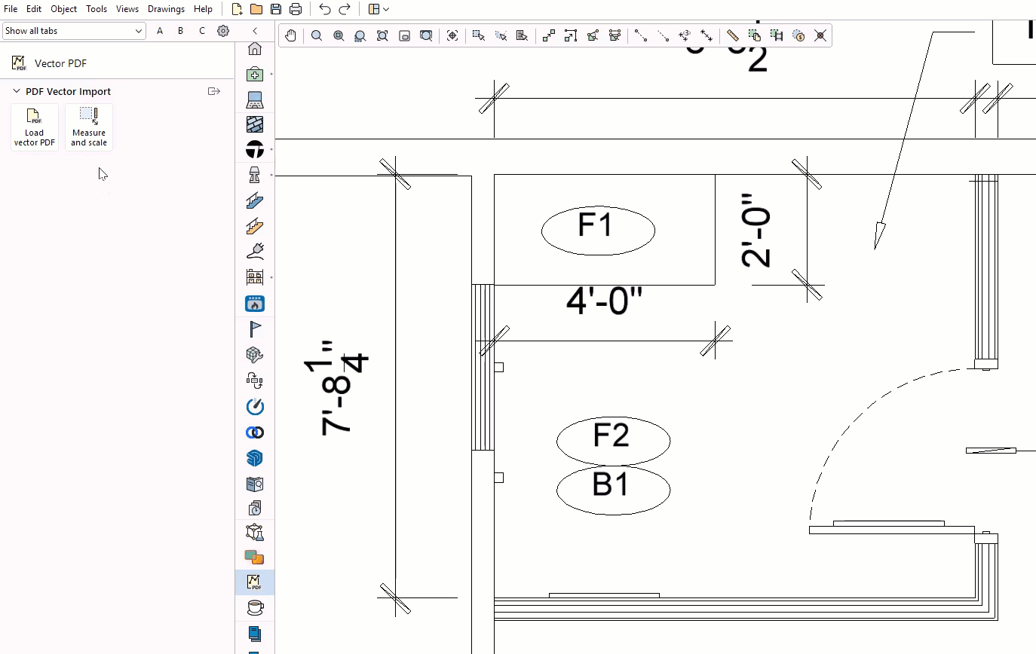Open the cube and flask tab icon
Image resolution: width=1036 pixels, height=654 pixels.
(x=255, y=533)
